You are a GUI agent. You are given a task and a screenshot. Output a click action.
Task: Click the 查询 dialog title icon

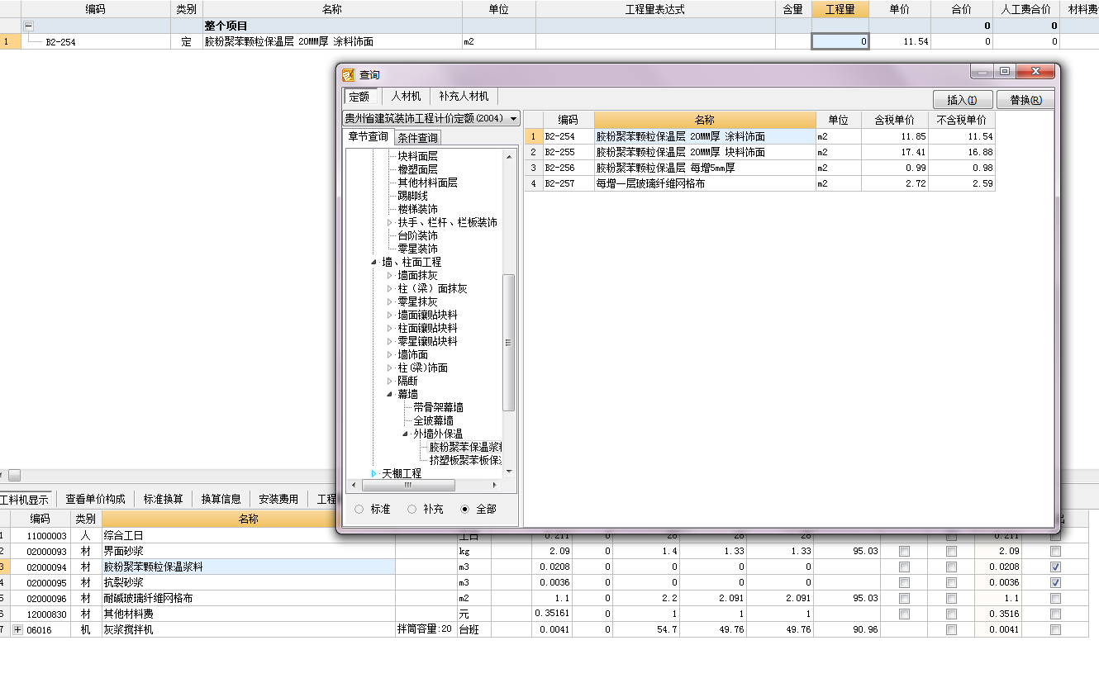348,75
